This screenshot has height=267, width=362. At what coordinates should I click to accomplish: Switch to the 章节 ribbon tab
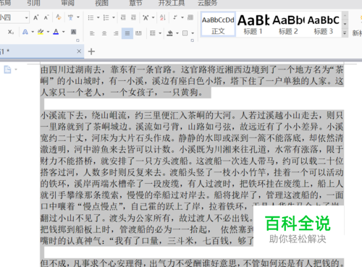tap(135, 3)
